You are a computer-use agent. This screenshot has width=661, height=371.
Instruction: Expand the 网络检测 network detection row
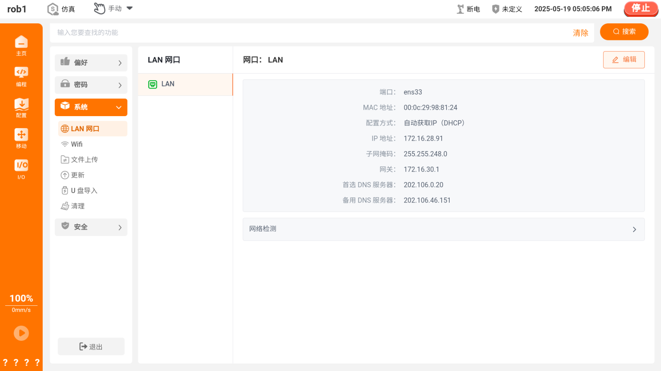click(x=444, y=229)
